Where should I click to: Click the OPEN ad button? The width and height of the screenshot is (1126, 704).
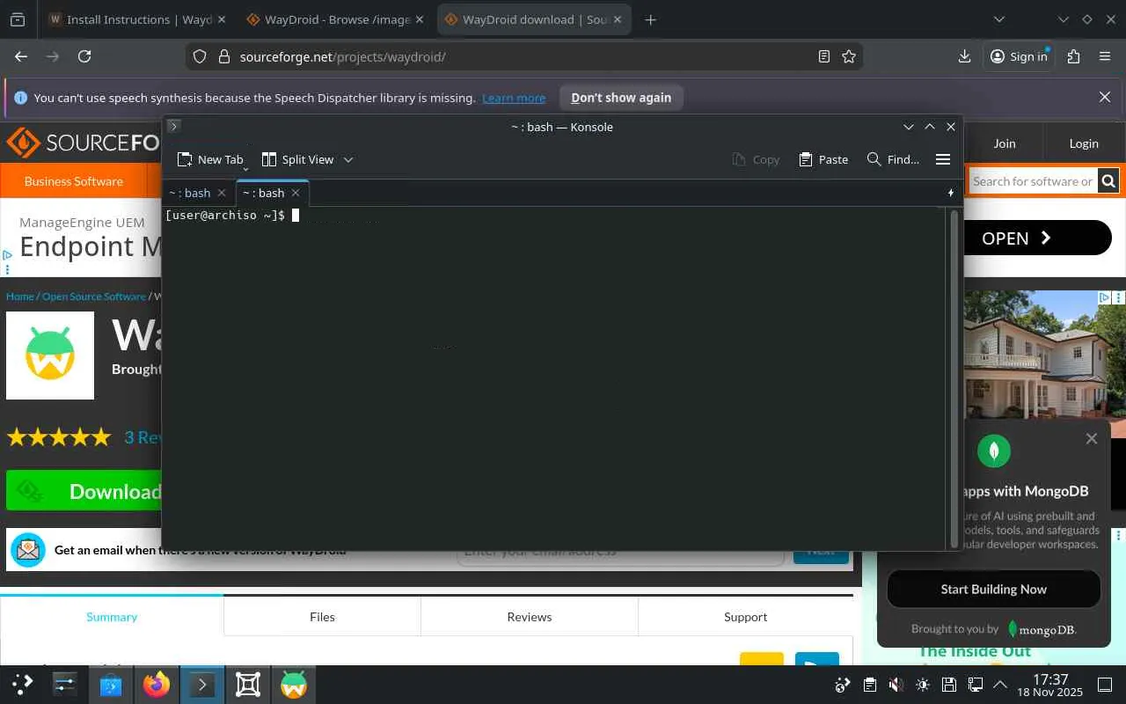tap(1038, 238)
